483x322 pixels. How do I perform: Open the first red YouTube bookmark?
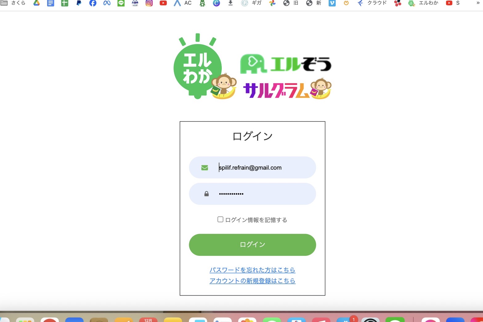[x=163, y=3]
